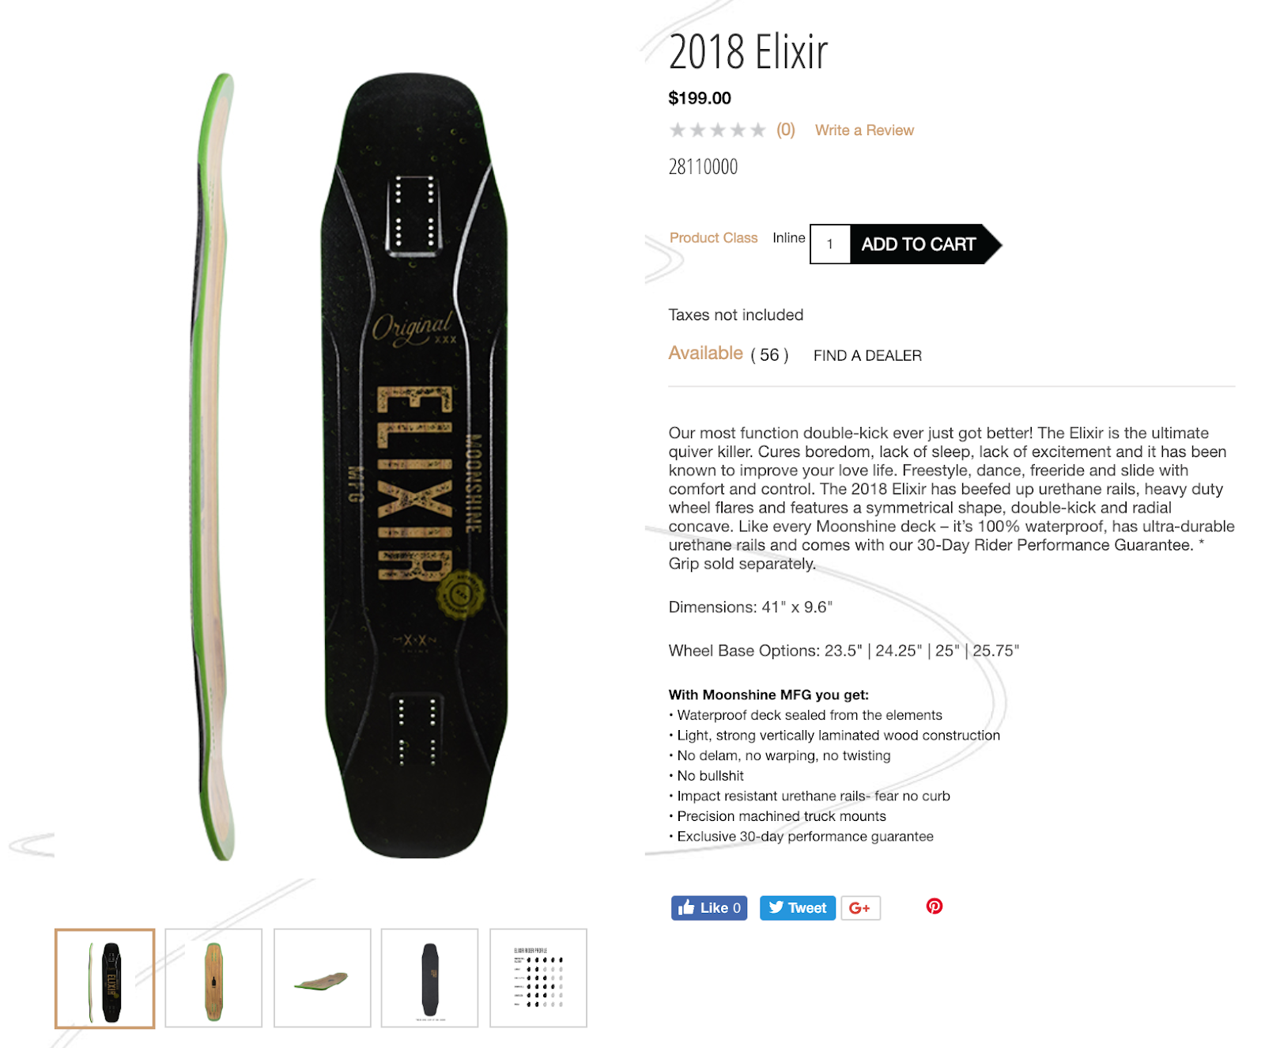The image size is (1265, 1048).
Task: Click the Pinterest share icon
Action: coord(934,906)
